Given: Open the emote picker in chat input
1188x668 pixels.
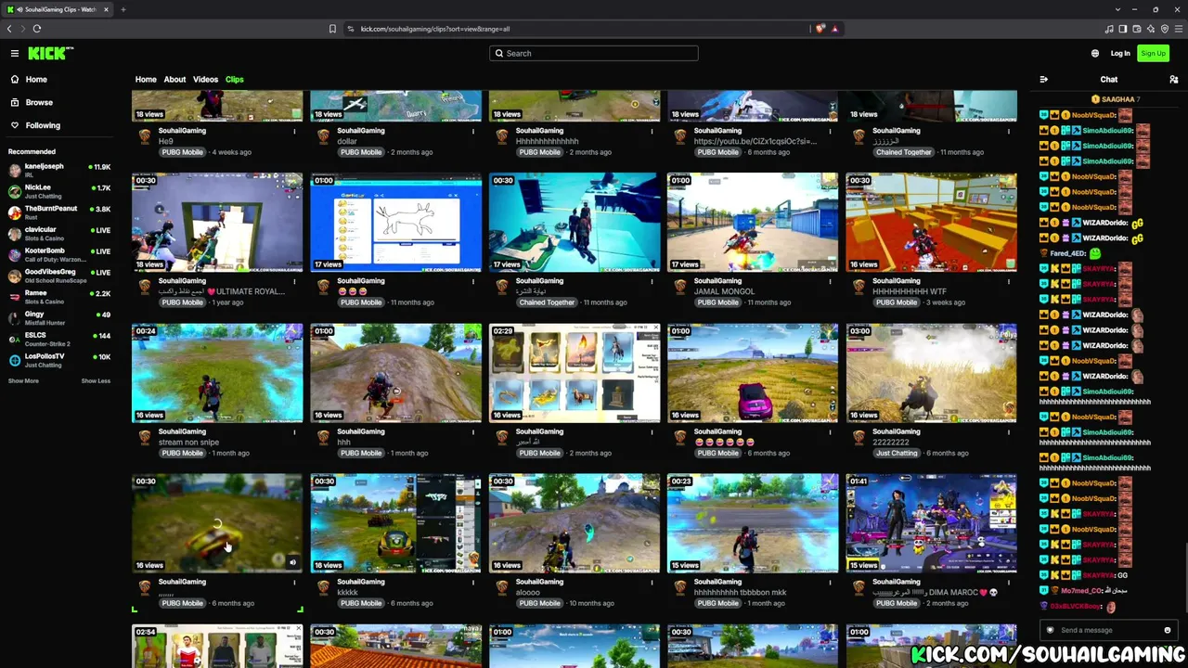Looking at the screenshot, I should [1168, 630].
